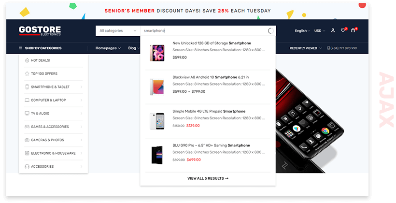Open the shopping cart icon

click(x=353, y=30)
